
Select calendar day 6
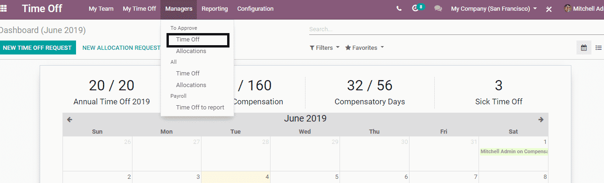coord(375,177)
